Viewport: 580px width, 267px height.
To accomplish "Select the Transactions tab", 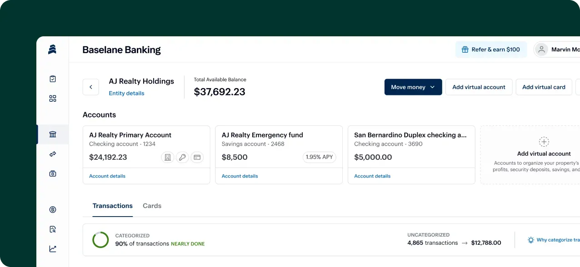I will pos(113,206).
